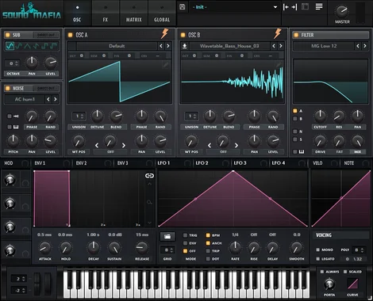The width and height of the screenshot is (373, 301).
Task: Select the VELO tab button
Action: [x=317, y=163]
